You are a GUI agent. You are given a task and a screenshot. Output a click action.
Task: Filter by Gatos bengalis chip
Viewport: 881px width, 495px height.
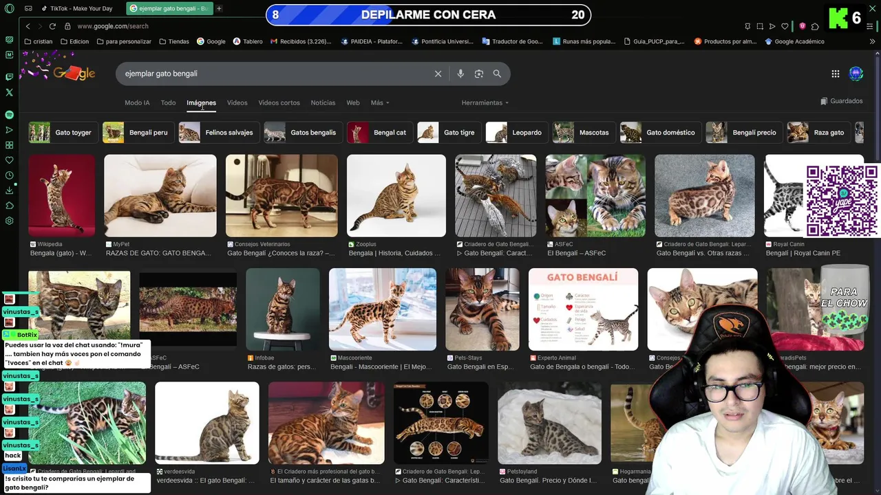pyautogui.click(x=302, y=132)
